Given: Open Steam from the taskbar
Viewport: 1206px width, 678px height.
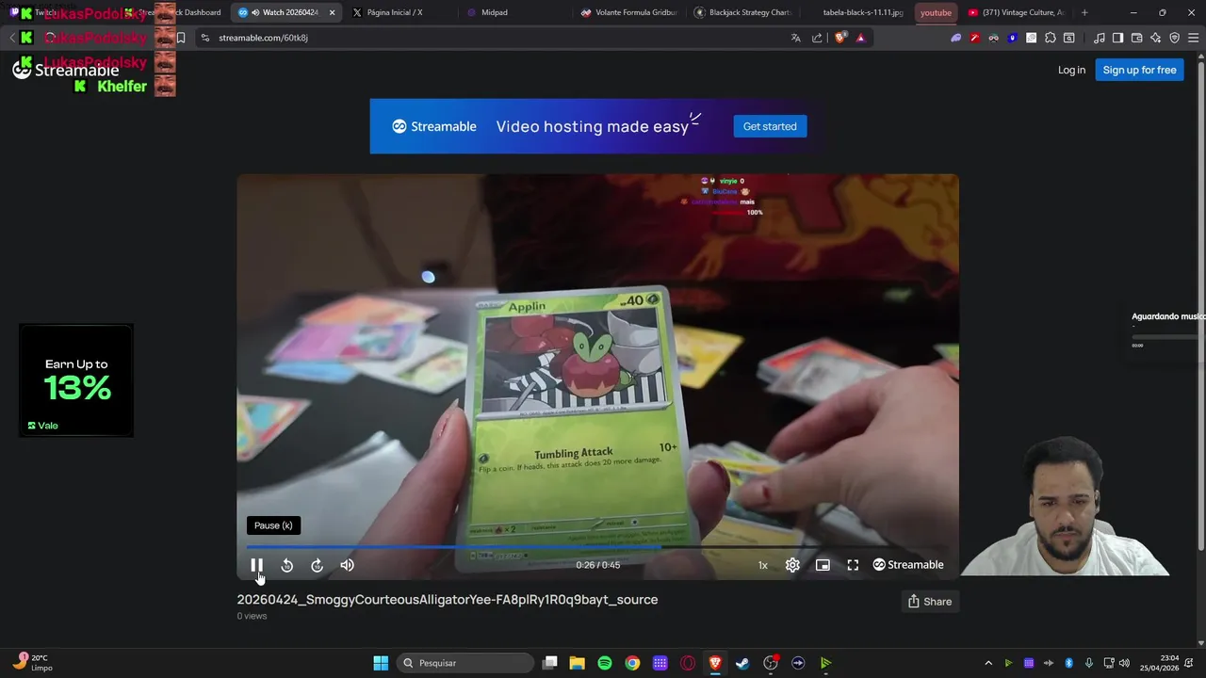Looking at the screenshot, I should [742, 663].
